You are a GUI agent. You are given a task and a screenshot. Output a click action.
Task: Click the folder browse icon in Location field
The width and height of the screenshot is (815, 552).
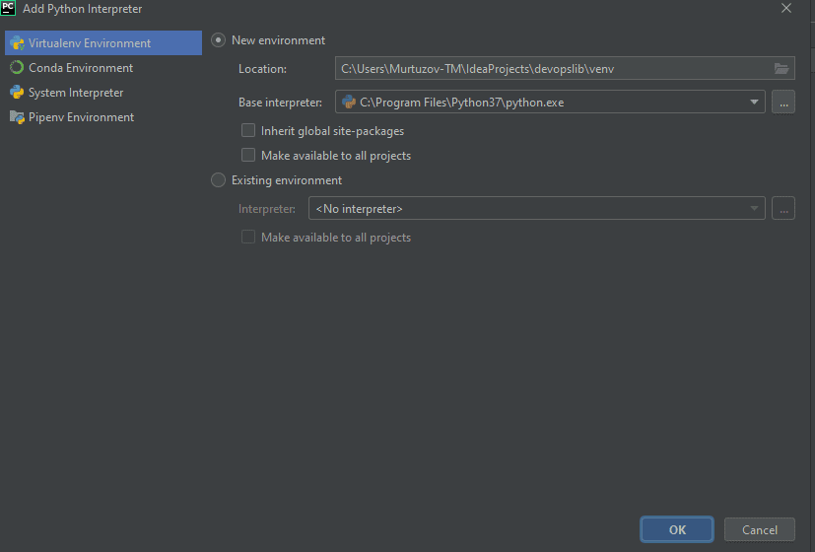click(x=781, y=68)
